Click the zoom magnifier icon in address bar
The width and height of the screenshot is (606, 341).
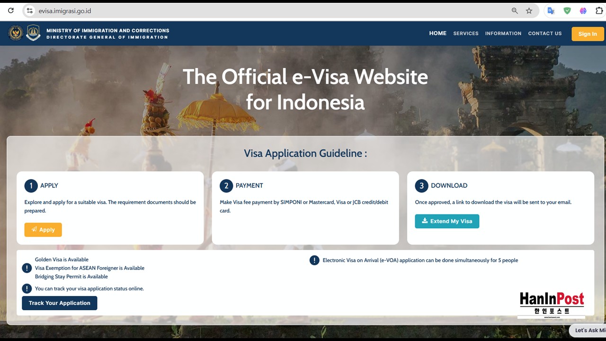click(515, 10)
